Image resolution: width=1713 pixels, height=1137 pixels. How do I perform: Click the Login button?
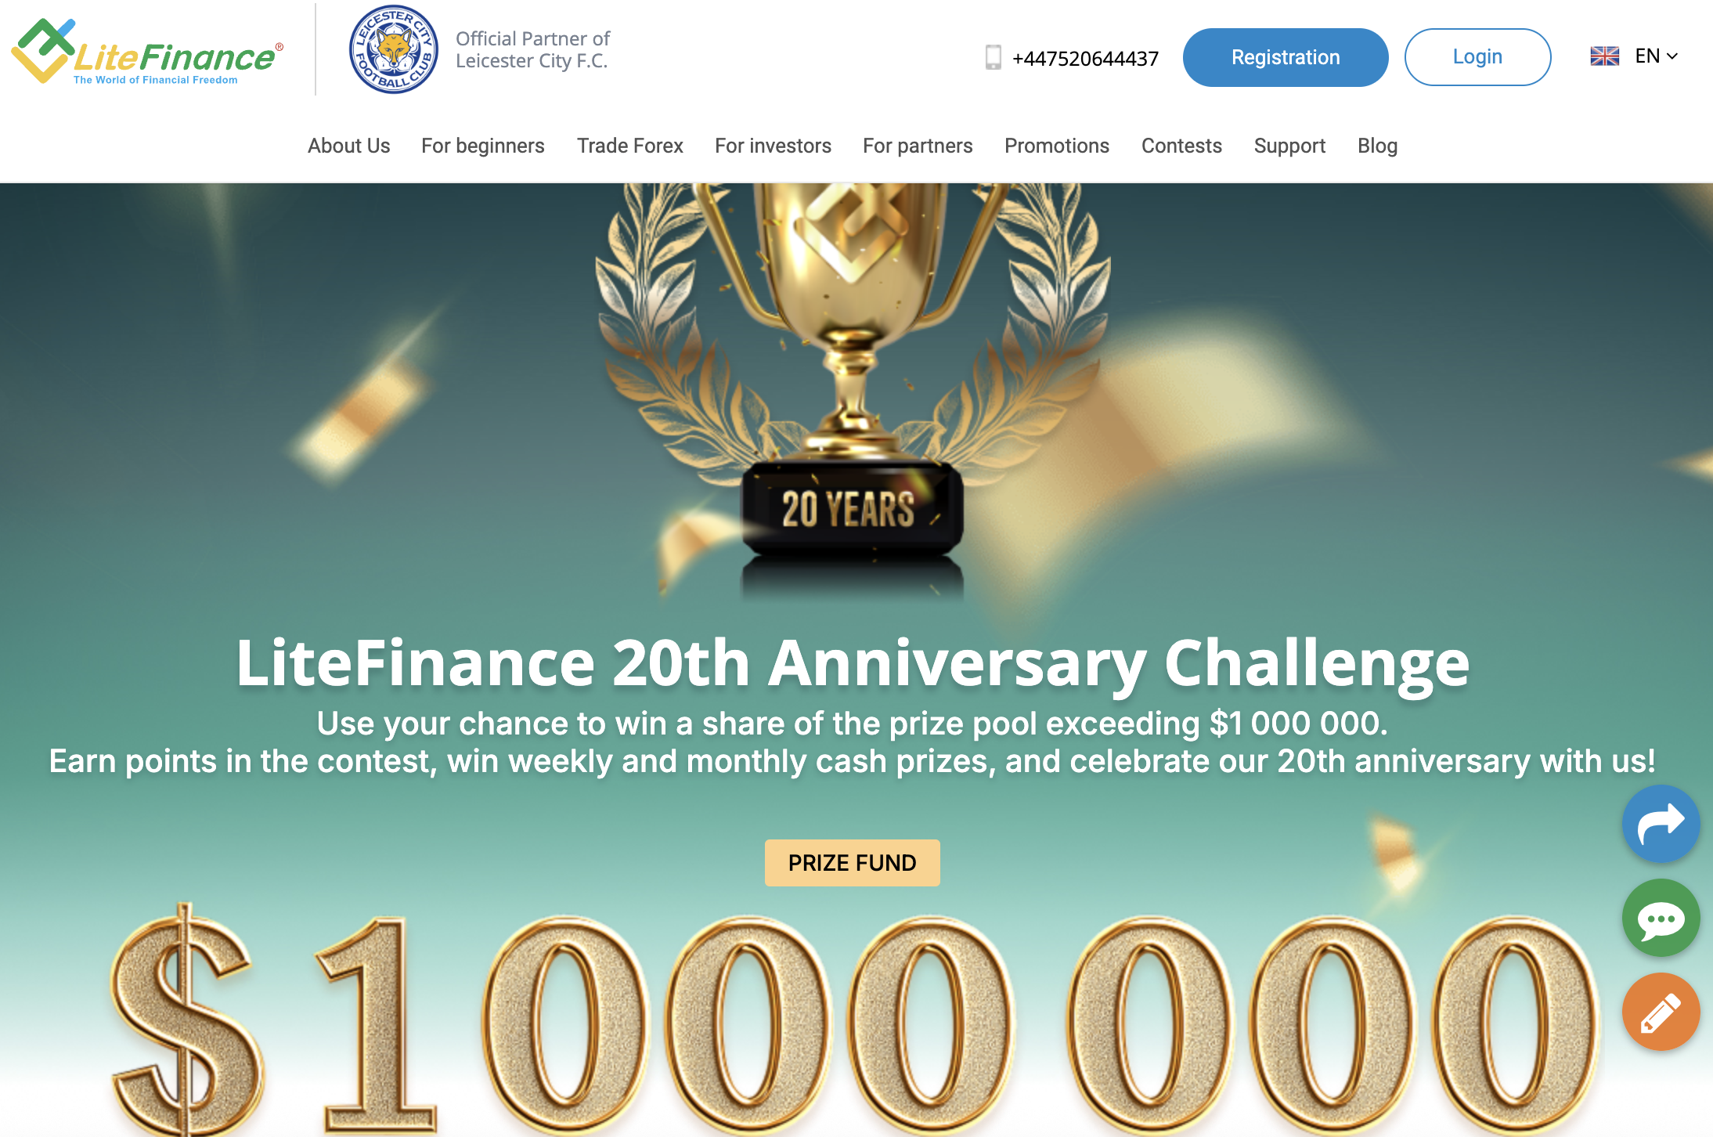(x=1477, y=57)
